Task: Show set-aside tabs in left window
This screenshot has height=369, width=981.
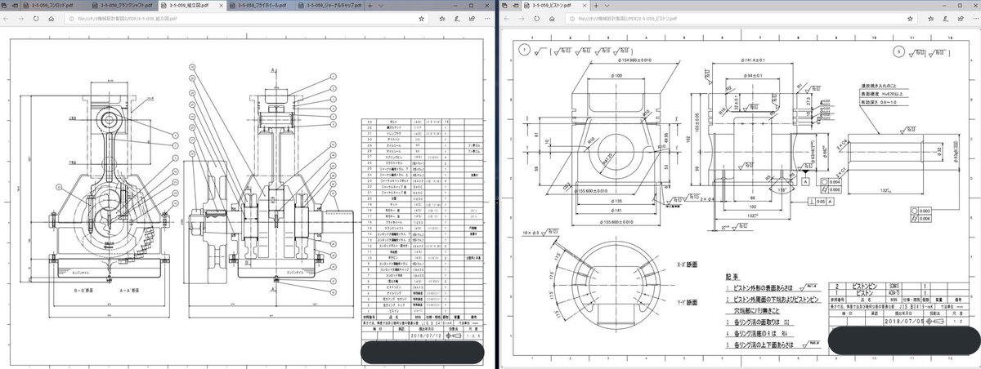Action: (5, 6)
